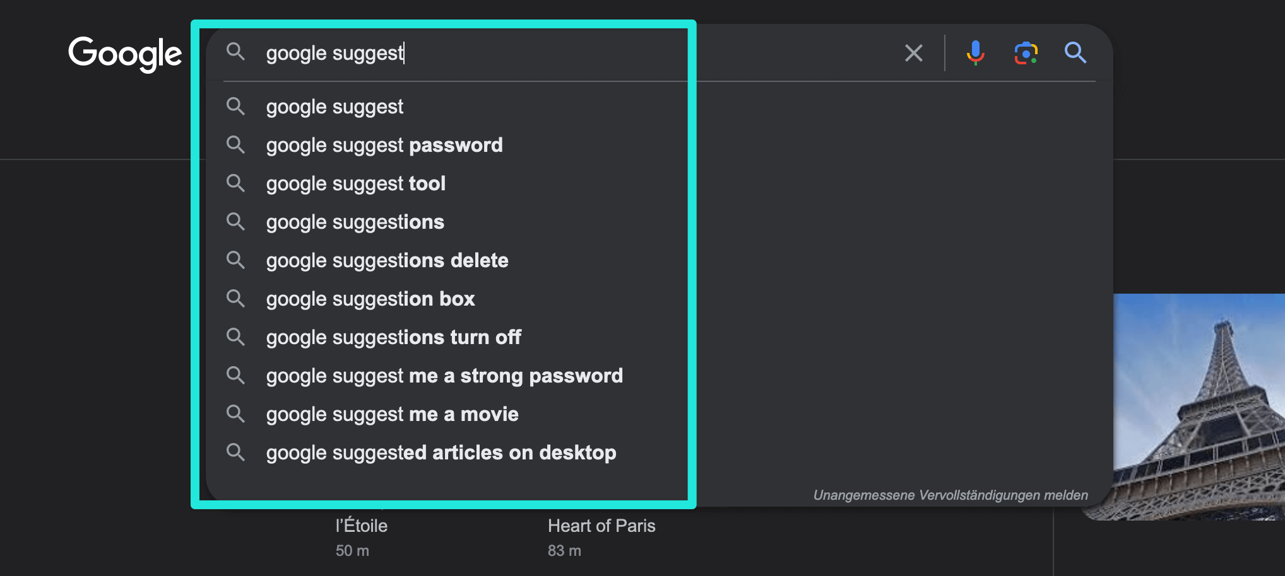1285x576 pixels.
Task: Click the blue search magnifier button
Action: pos(1075,53)
